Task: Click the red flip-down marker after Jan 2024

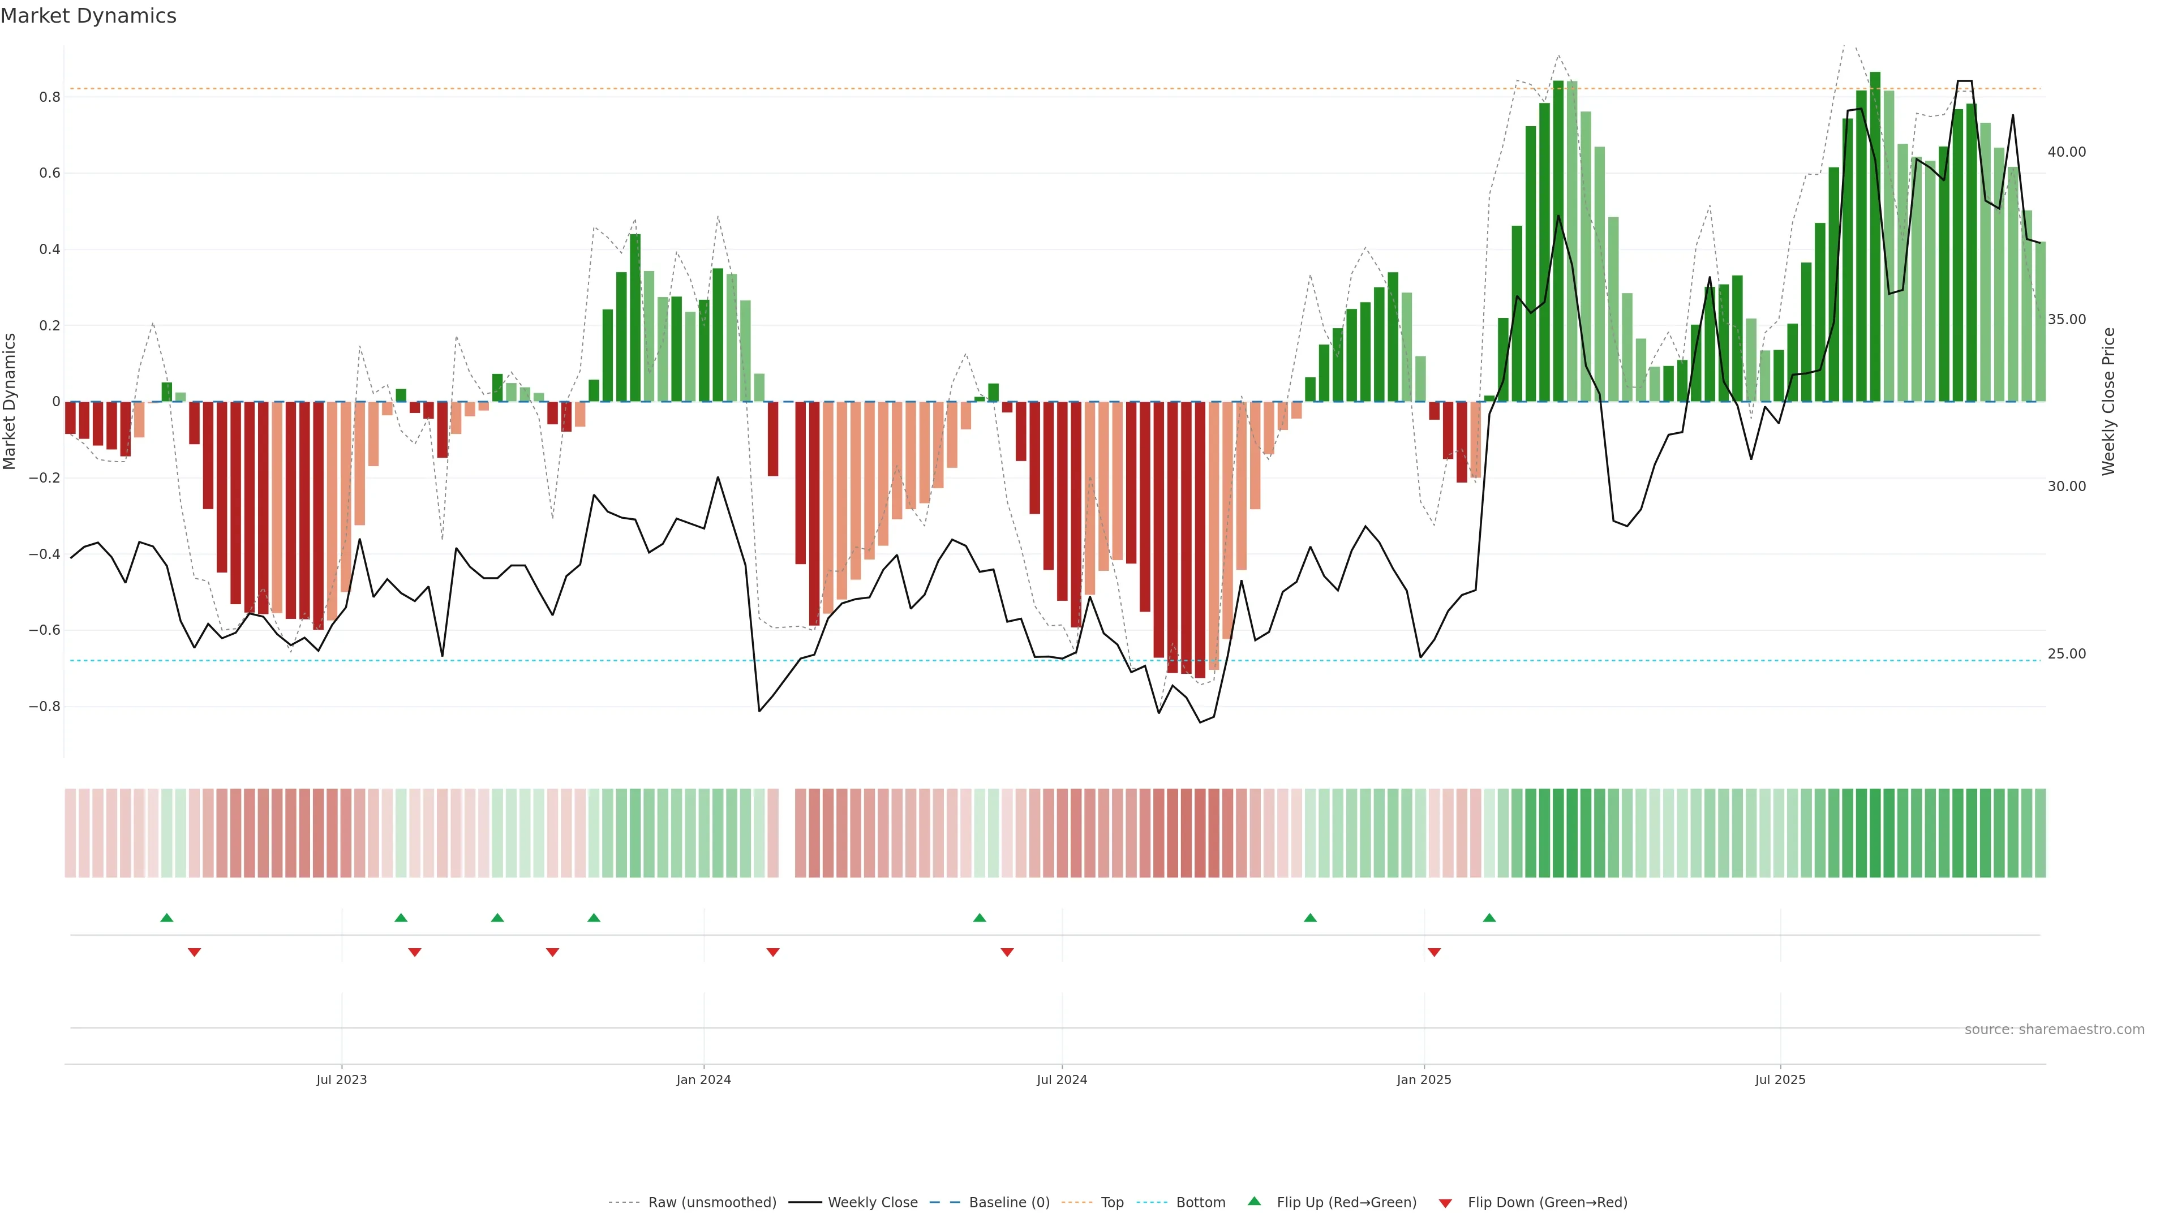Action: click(772, 952)
